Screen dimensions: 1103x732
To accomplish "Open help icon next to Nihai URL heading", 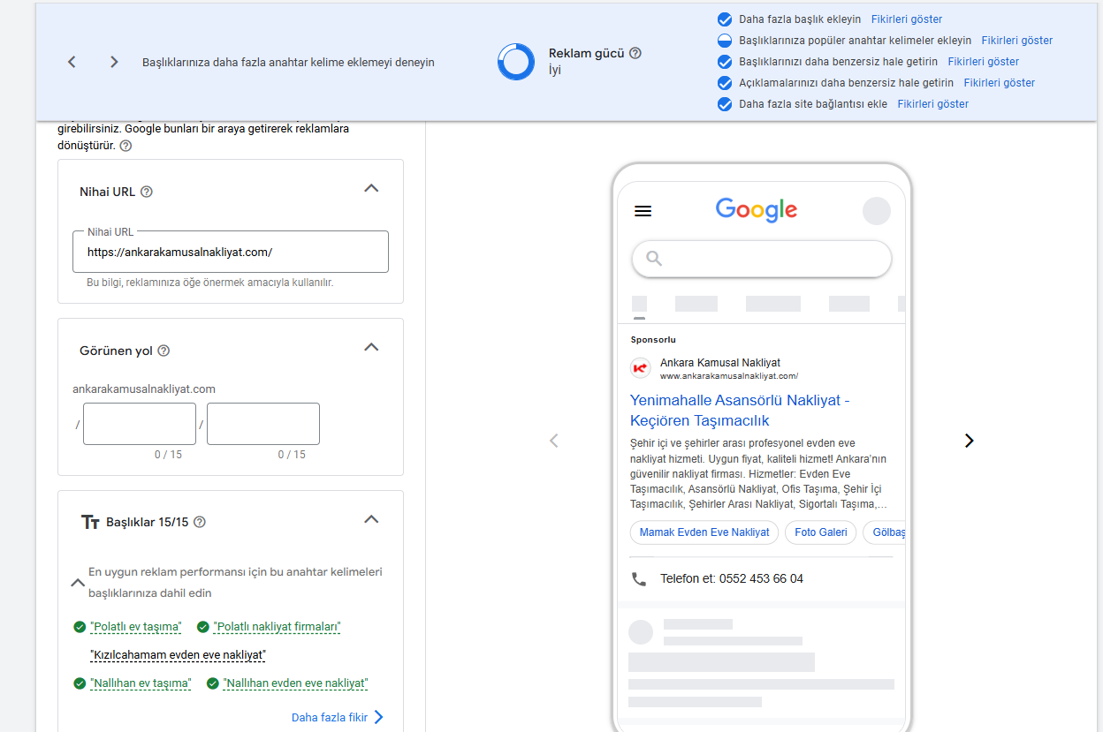I will click(x=147, y=192).
